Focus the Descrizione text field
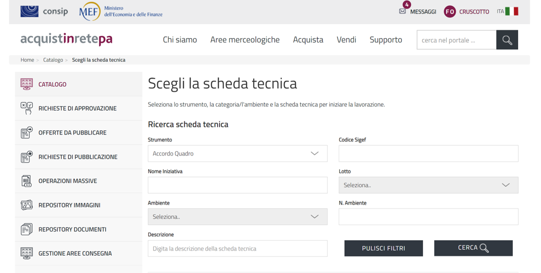 [237, 248]
